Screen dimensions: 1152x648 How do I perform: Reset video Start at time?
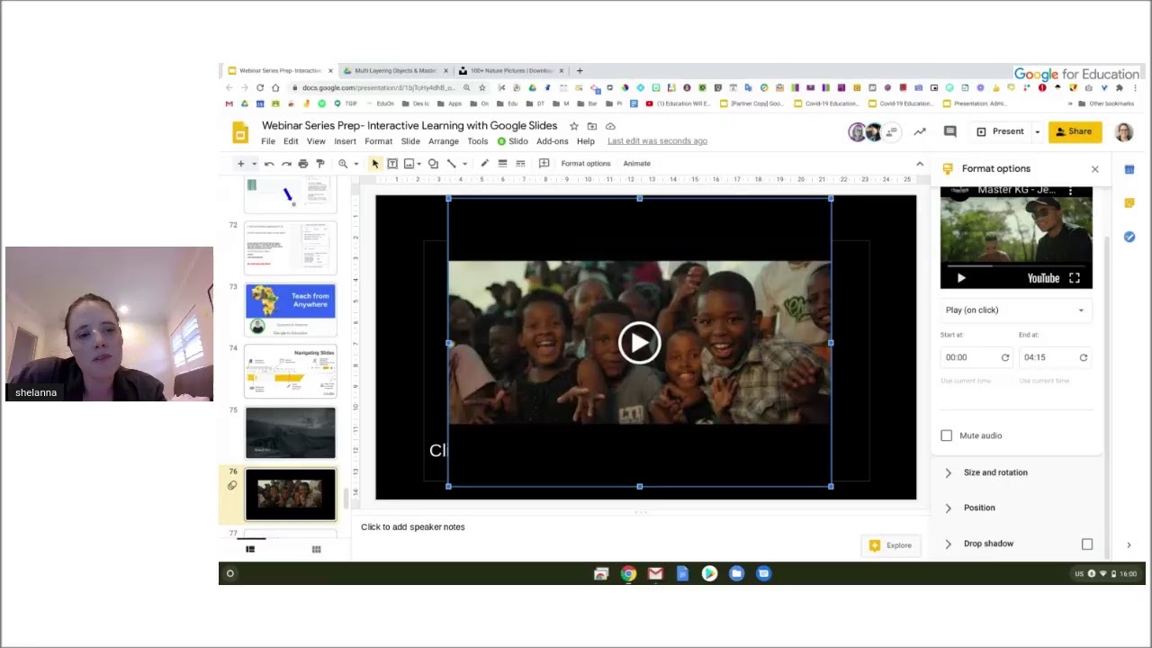point(1005,357)
